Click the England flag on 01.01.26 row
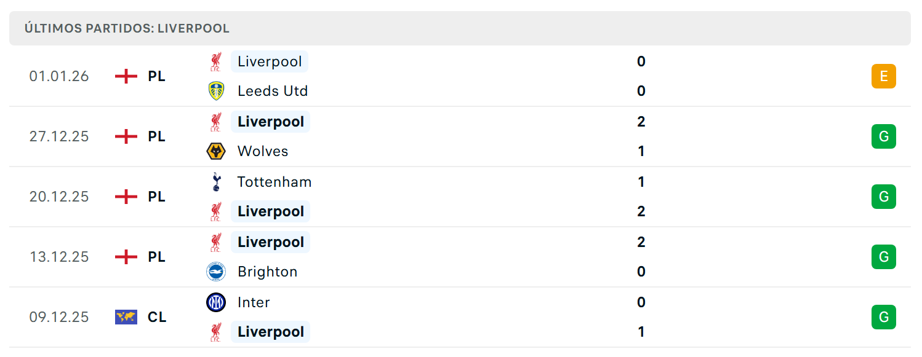 coord(126,76)
